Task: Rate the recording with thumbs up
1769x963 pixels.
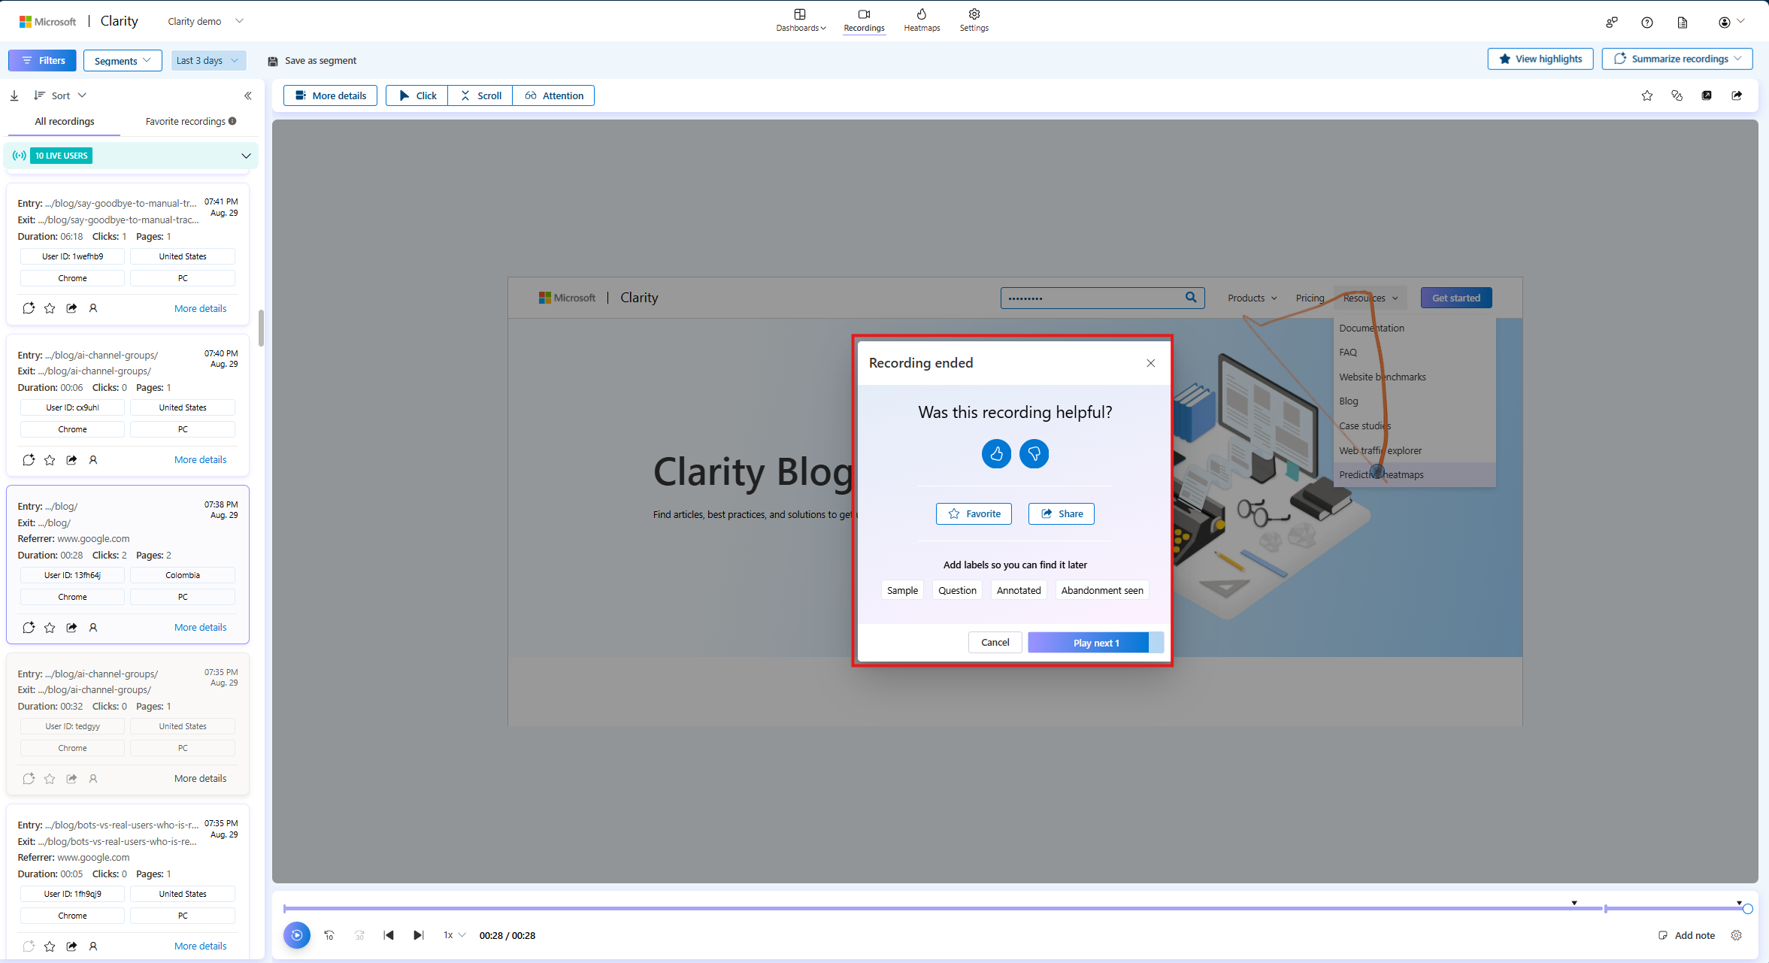Action: click(x=995, y=453)
